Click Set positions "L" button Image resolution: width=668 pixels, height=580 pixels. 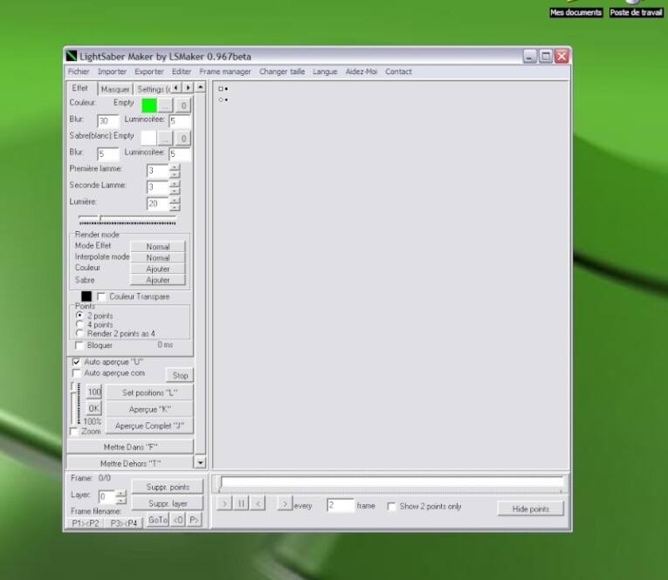tap(149, 392)
